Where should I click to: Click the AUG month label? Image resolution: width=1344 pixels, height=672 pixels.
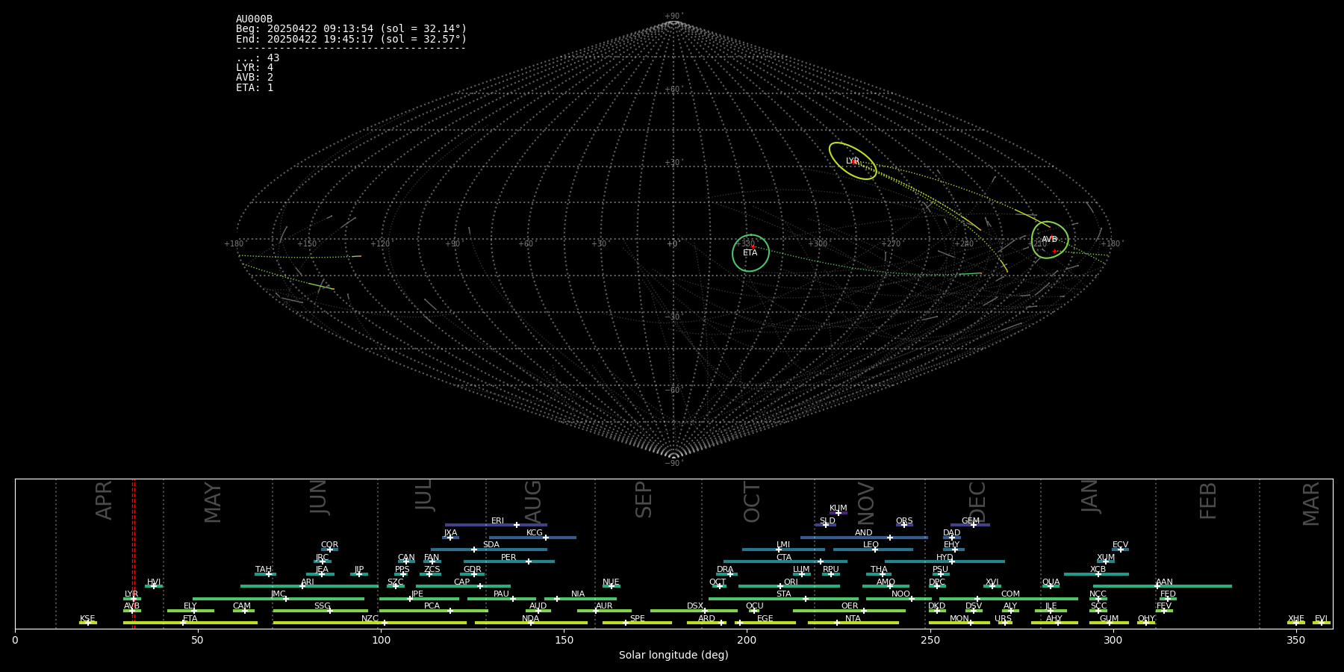coord(532,502)
